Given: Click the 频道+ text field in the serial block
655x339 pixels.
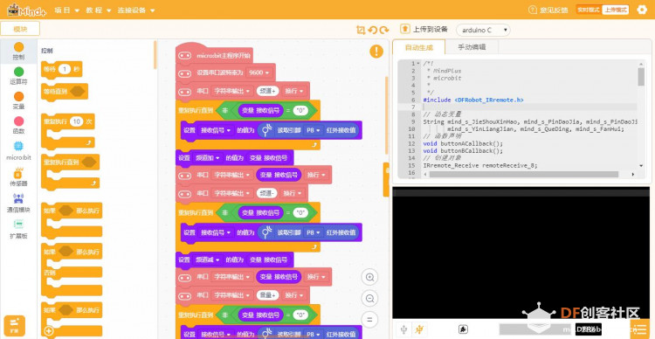Looking at the screenshot, I should tap(267, 91).
